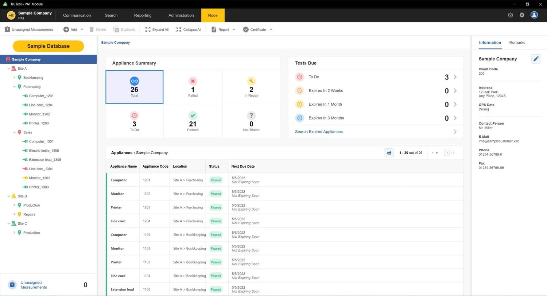Viewport: 547px width, 296px height.
Task: Click the Search Expired Appliances link
Action: (x=319, y=132)
